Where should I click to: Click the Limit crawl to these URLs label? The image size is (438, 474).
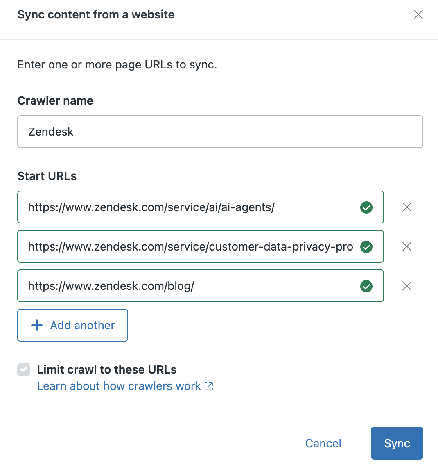point(107,369)
